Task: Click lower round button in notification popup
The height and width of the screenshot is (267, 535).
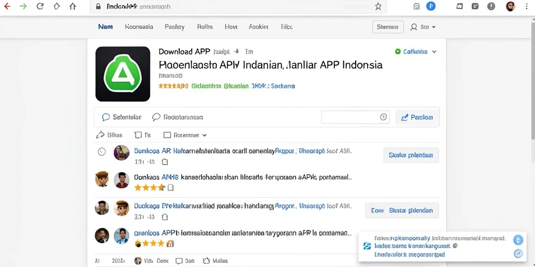Action: (518, 253)
